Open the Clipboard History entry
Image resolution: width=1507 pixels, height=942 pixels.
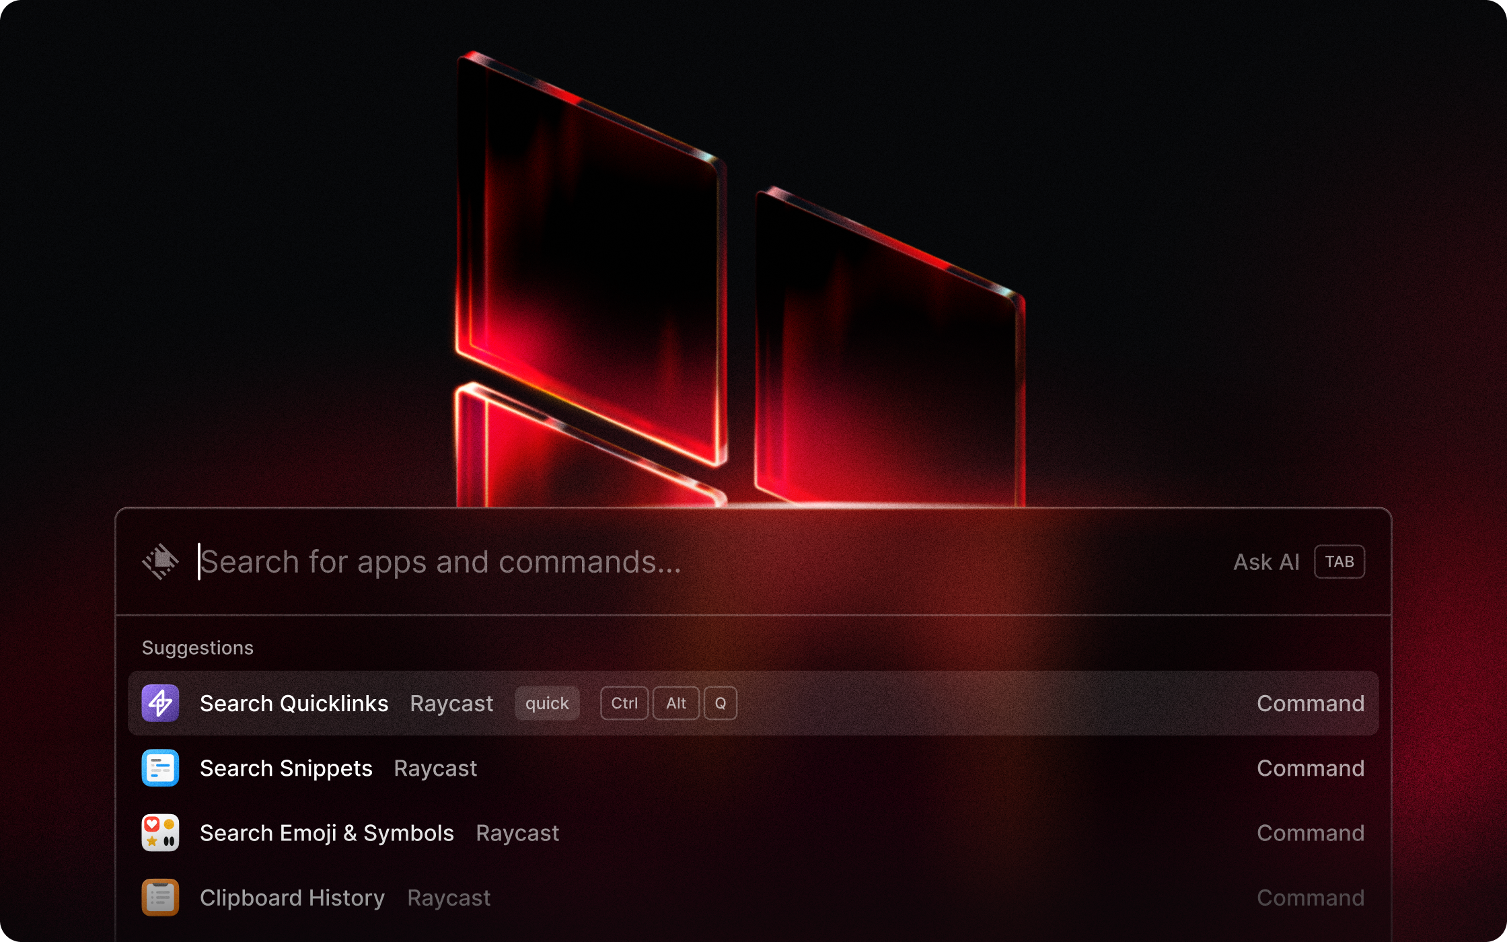pos(292,898)
